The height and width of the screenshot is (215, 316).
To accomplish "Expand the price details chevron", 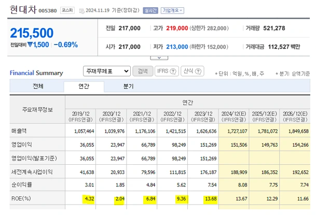I will point(159,58).
